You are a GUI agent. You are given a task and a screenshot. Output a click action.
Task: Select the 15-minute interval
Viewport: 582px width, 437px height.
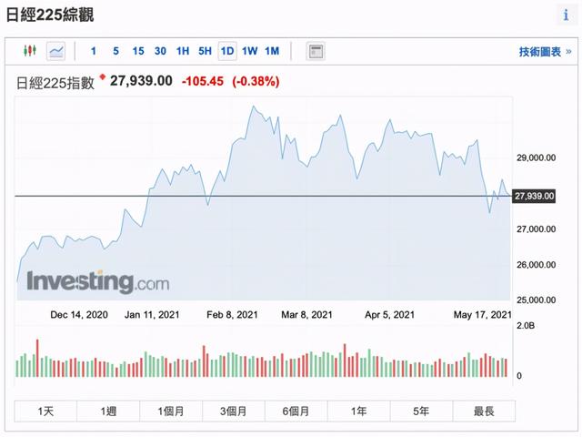(138, 51)
